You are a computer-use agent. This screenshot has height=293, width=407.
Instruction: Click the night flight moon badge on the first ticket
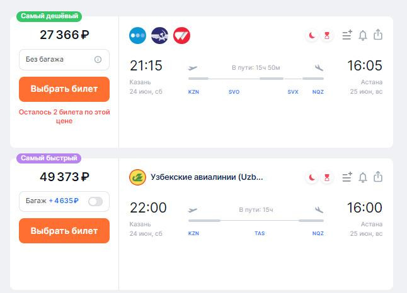point(312,35)
